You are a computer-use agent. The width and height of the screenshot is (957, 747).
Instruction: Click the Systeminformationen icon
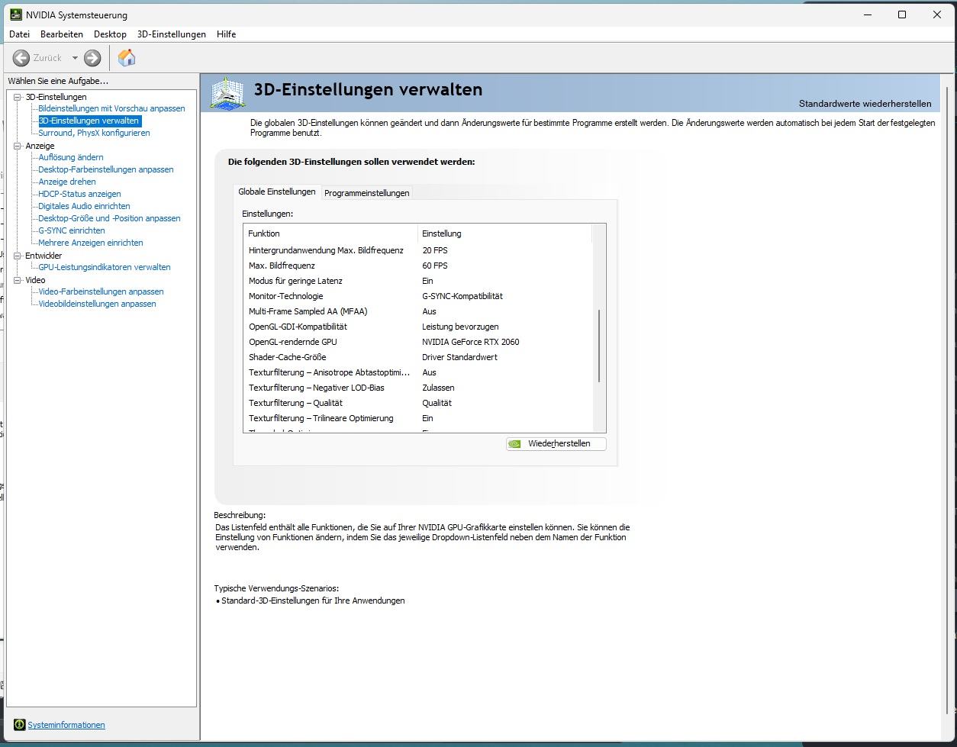point(20,725)
